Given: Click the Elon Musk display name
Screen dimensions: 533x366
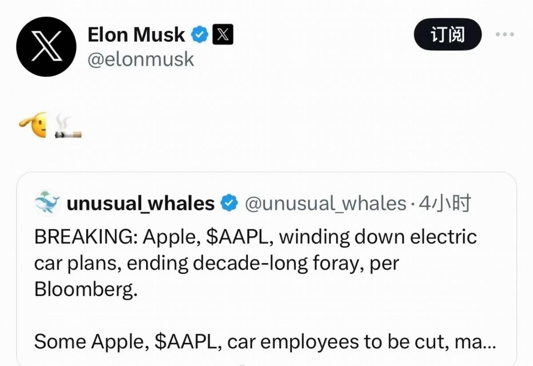Looking at the screenshot, I should tap(136, 35).
